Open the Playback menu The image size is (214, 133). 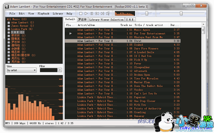(43, 13)
